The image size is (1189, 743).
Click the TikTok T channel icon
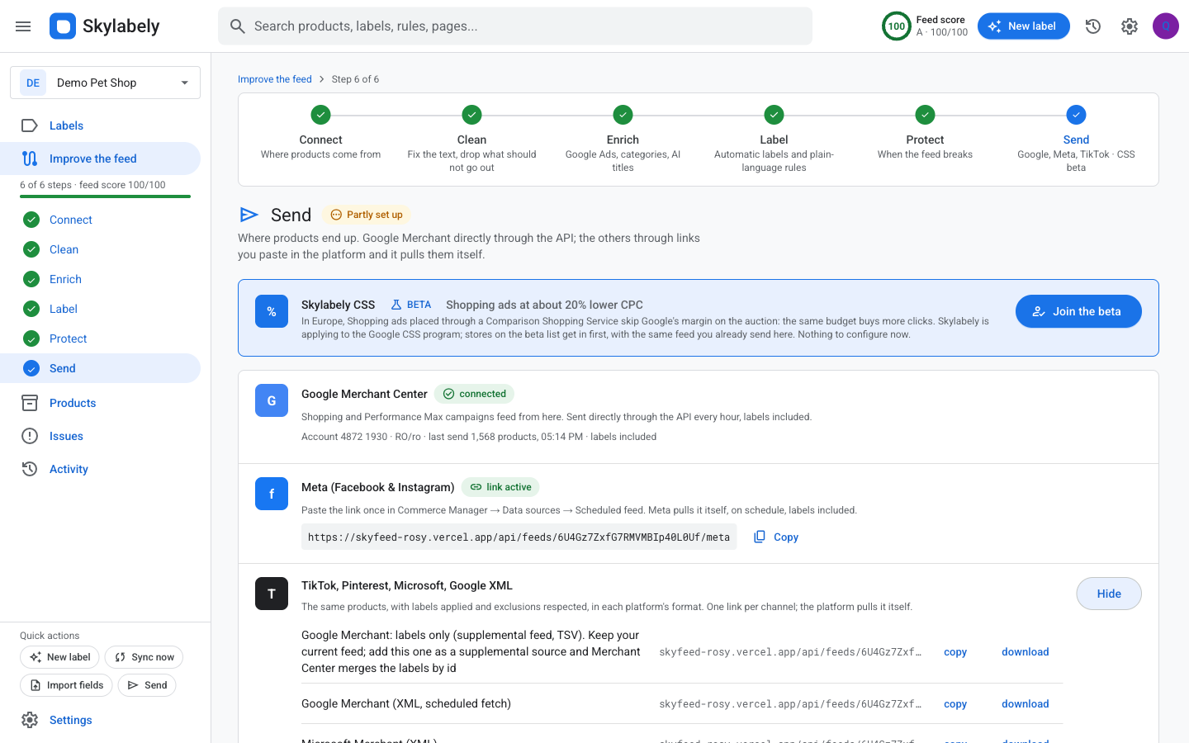pyautogui.click(x=272, y=594)
